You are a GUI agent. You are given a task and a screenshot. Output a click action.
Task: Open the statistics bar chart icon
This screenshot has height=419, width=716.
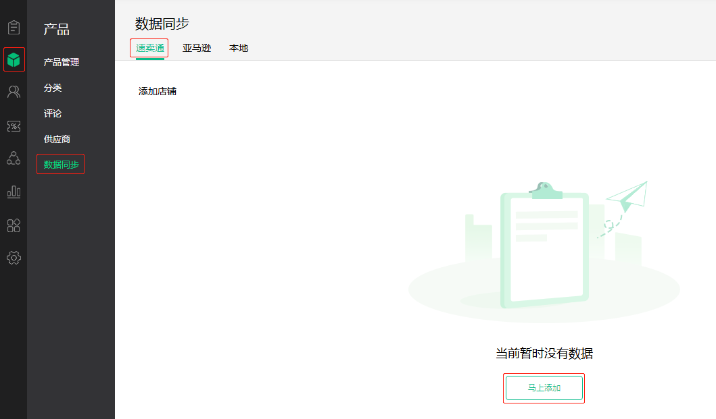pyautogui.click(x=14, y=192)
